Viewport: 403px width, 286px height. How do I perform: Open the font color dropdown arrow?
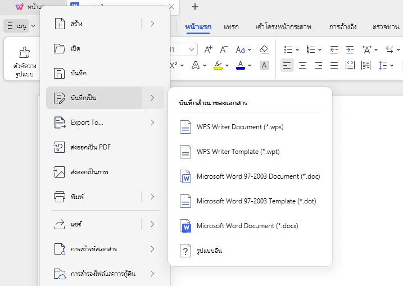[x=250, y=65]
